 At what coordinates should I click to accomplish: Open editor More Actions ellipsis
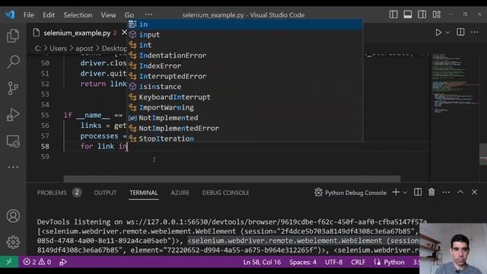pyautogui.click(x=475, y=32)
